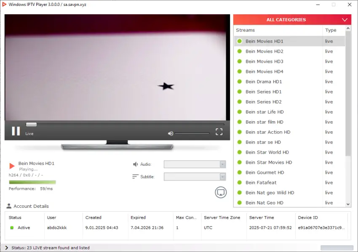
Task: Select Bein Movies HD3 stream
Action: (289, 61)
